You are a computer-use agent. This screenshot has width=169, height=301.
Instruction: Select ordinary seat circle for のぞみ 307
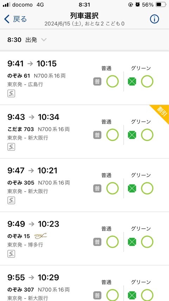[x=112, y=295]
